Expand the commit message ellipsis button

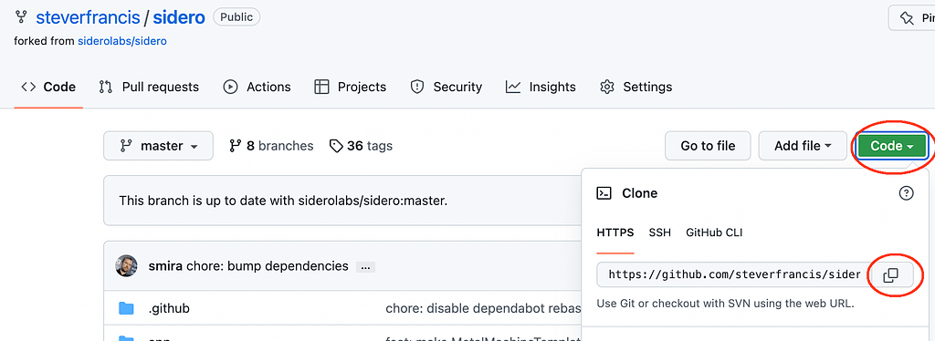tap(365, 267)
